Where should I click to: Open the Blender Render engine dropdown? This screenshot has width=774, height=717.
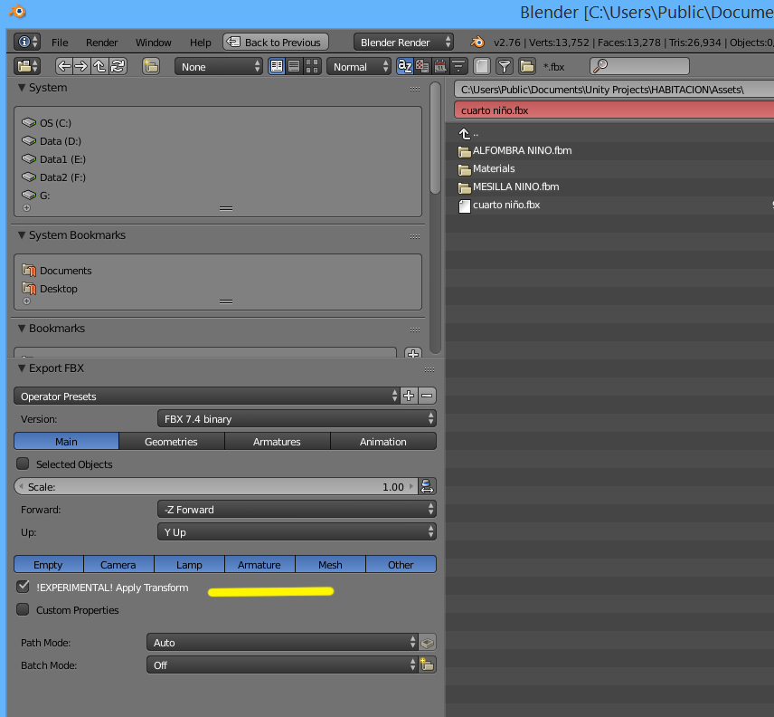403,42
